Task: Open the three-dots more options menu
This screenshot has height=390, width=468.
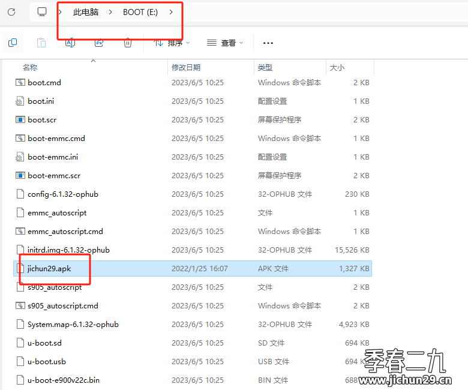Action: pos(268,43)
